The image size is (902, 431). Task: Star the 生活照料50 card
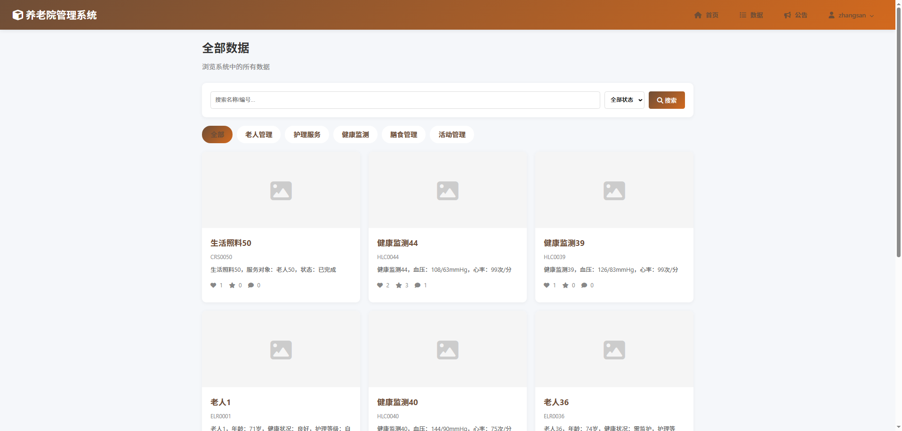232,285
